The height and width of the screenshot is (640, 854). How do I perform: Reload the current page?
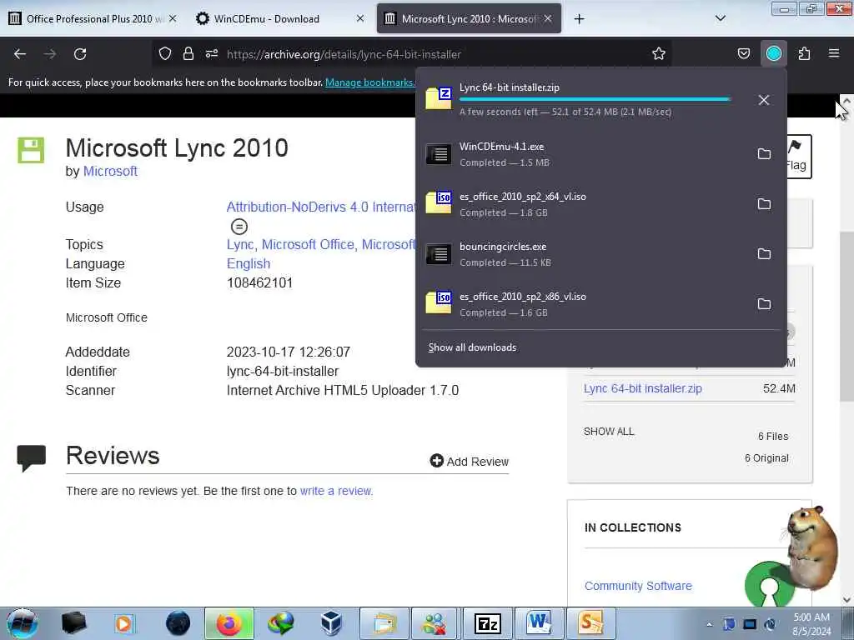(80, 54)
